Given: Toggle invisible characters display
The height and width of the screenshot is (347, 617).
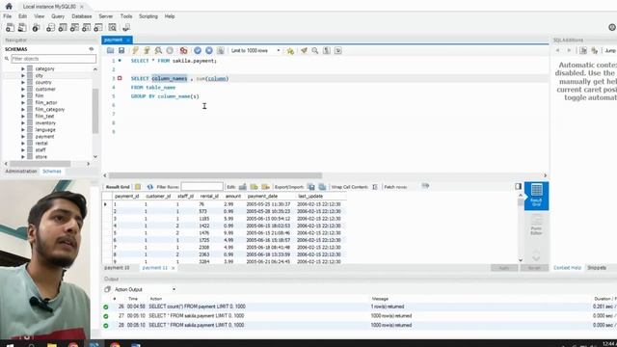Looking at the screenshot, I should pyautogui.click(x=327, y=50).
